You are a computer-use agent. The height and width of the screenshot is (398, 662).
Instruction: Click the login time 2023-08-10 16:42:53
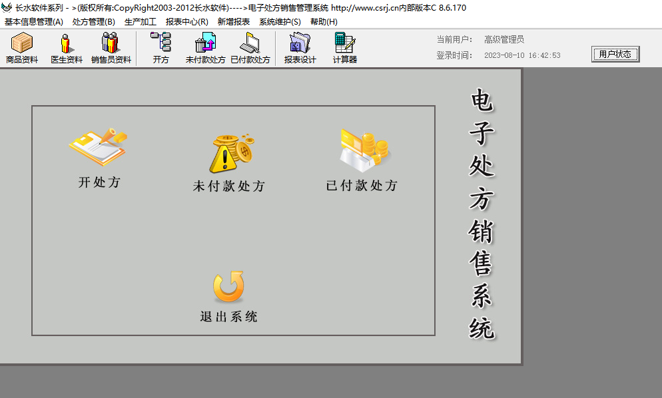[522, 55]
